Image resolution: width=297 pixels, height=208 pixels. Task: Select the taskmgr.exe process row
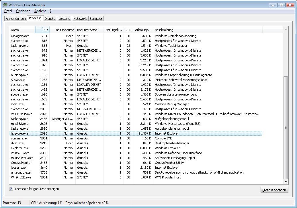click(136, 46)
